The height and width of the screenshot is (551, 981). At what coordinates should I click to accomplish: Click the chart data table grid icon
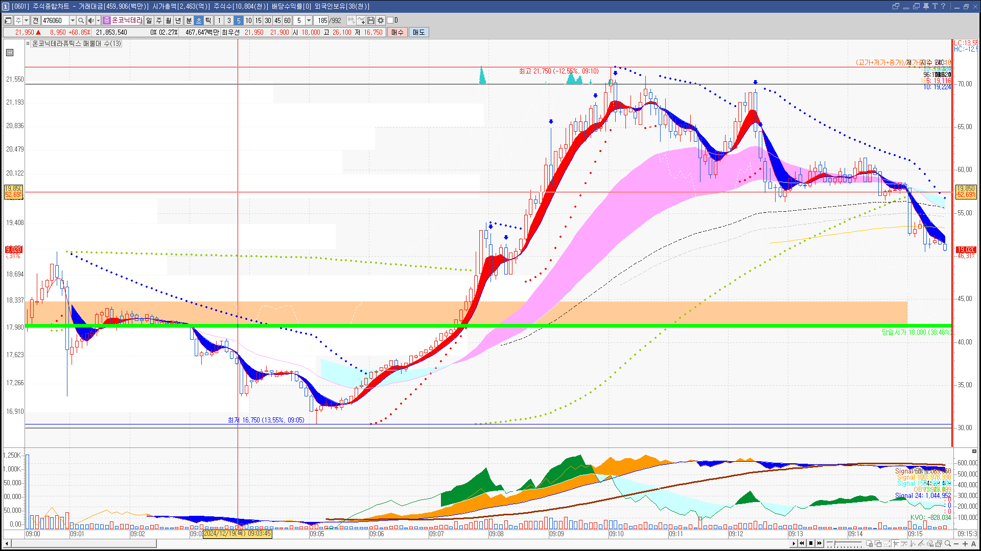click(x=10, y=53)
